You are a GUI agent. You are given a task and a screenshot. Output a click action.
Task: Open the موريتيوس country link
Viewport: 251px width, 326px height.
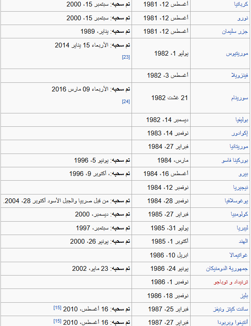coord(237,53)
